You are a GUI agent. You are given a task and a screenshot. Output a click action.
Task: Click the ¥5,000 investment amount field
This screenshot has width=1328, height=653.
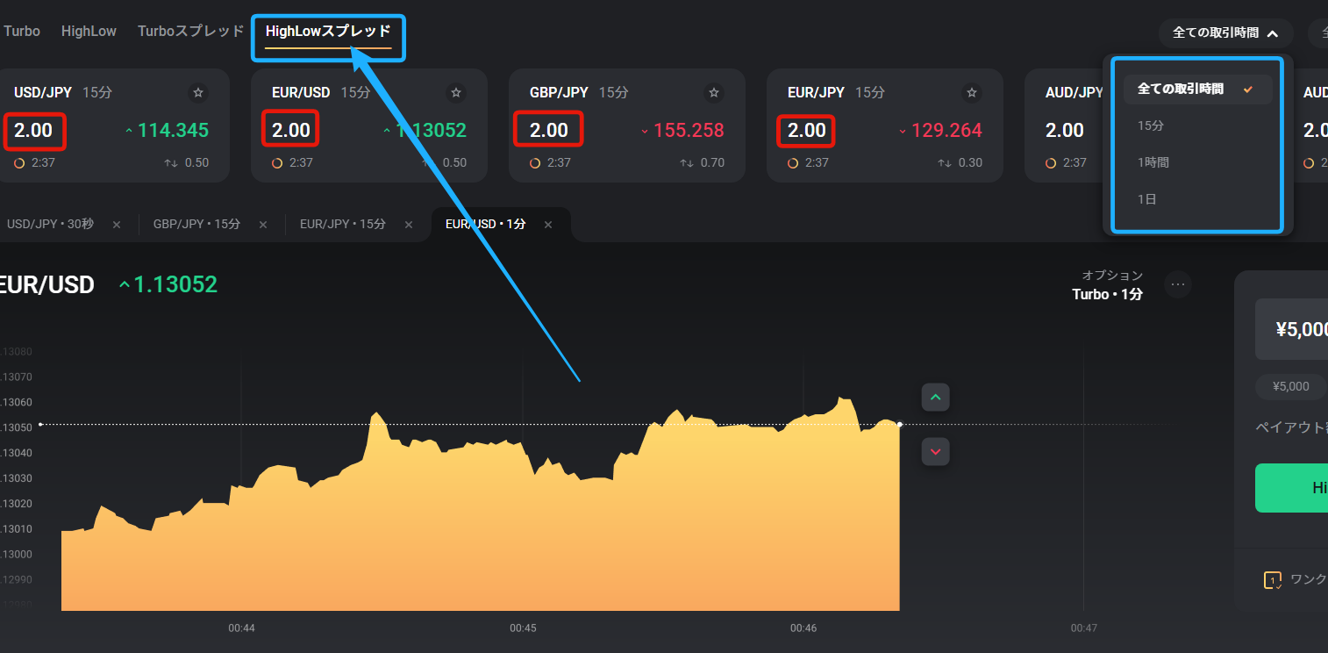[1291, 329]
